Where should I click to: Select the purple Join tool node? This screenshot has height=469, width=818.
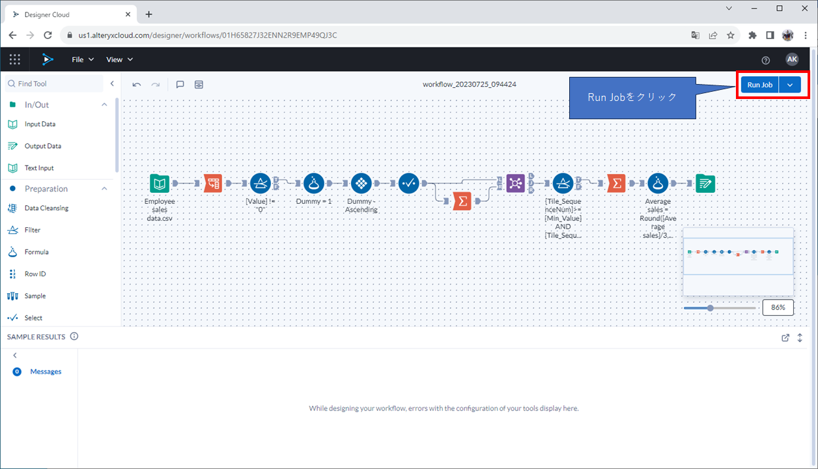tap(515, 184)
